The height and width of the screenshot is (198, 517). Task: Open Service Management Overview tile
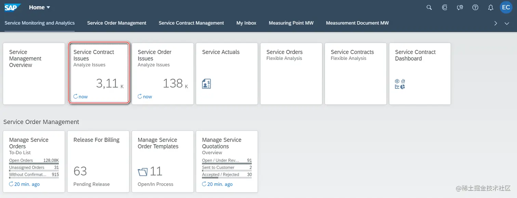point(34,74)
